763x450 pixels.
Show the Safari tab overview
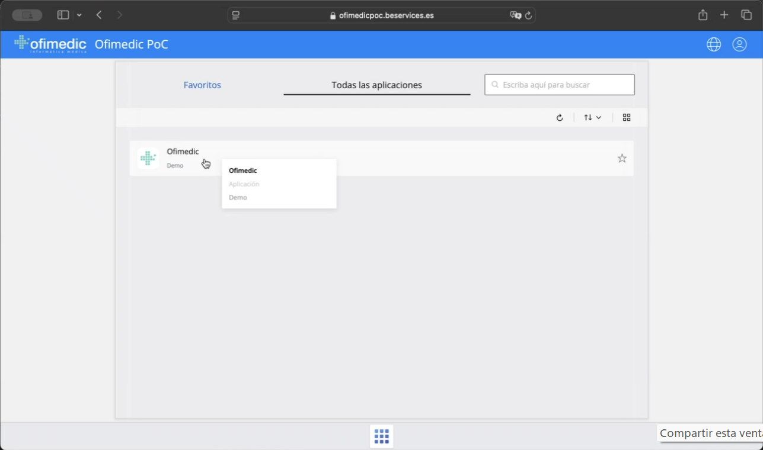pyautogui.click(x=746, y=15)
